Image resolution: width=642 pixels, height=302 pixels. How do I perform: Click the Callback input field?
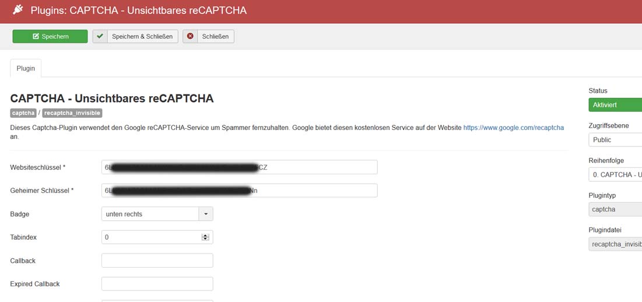157,261
